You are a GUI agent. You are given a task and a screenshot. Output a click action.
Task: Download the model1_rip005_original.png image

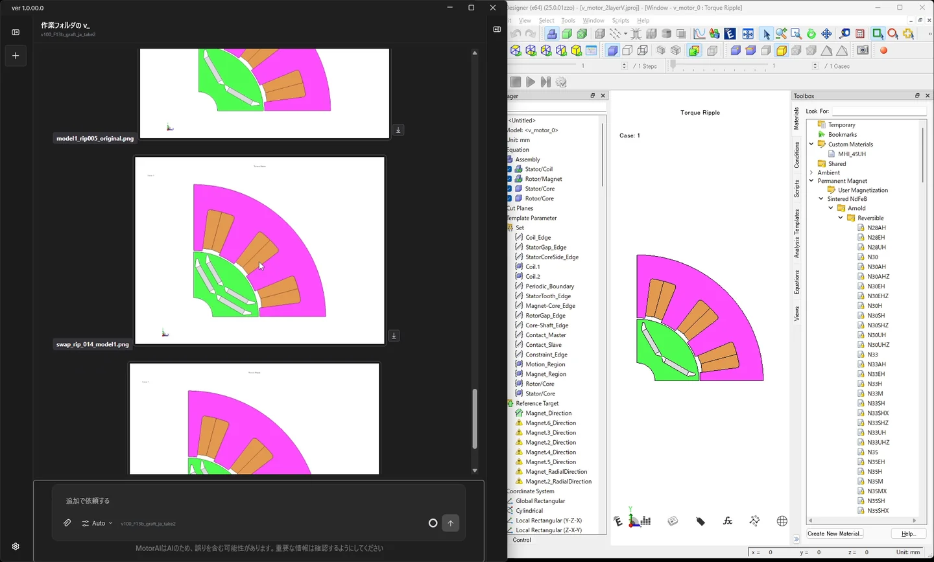click(x=398, y=130)
